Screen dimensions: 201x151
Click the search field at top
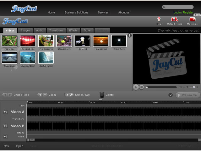tap(179, 7)
